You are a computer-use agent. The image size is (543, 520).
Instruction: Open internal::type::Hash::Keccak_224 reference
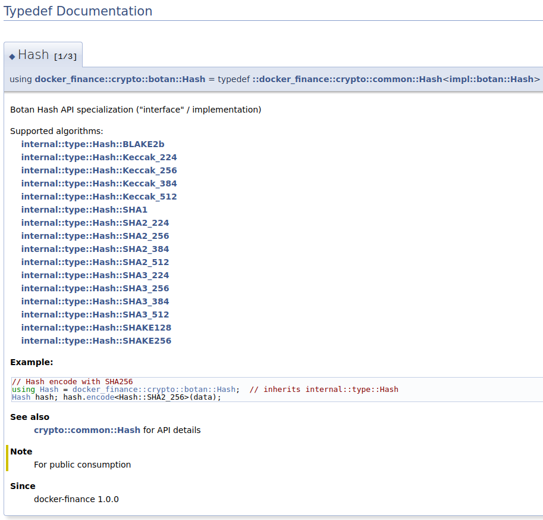[99, 157]
